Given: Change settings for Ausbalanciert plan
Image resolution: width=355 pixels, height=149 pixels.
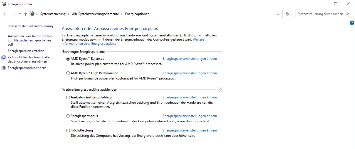Looking at the screenshot, I should (190, 97).
